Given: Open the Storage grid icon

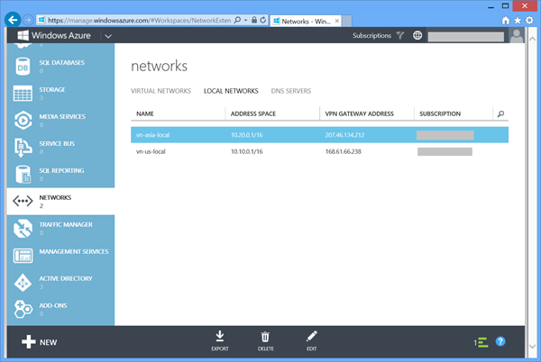Looking at the screenshot, I should tap(23, 94).
